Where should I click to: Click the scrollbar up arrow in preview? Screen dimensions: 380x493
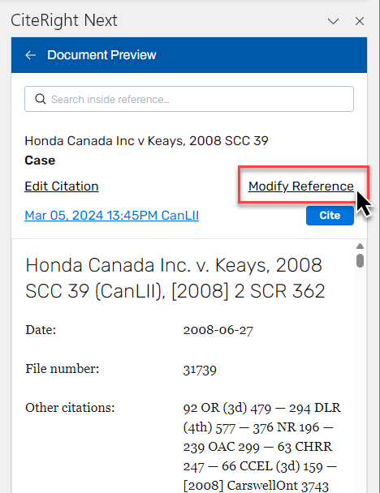[x=361, y=246]
